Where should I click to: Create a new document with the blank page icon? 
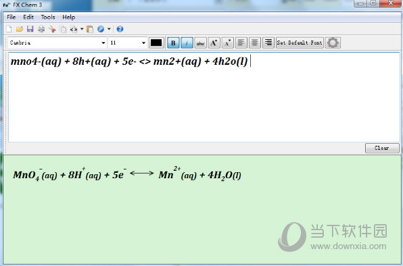point(9,29)
